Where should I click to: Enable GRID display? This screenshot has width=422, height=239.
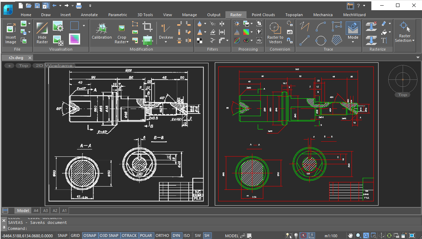pos(75,235)
